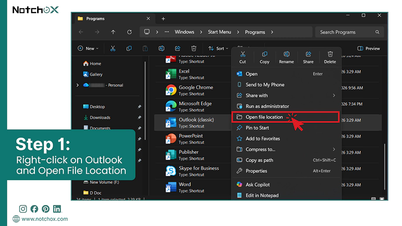Open the LinkedIn link icon
Screen dimensions: 402x226
click(57, 209)
